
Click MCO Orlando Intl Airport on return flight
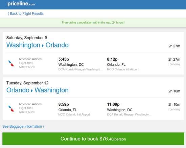(x=74, y=114)
